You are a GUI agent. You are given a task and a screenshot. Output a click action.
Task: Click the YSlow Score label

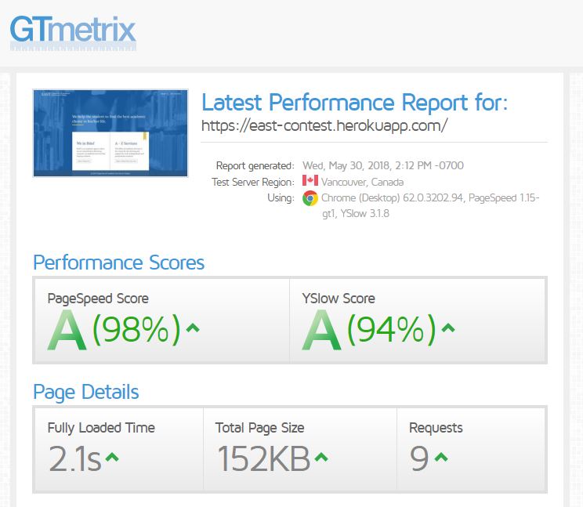339,299
